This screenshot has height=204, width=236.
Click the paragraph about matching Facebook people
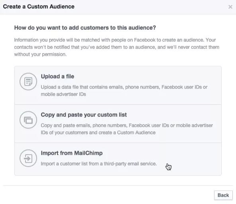point(117,47)
